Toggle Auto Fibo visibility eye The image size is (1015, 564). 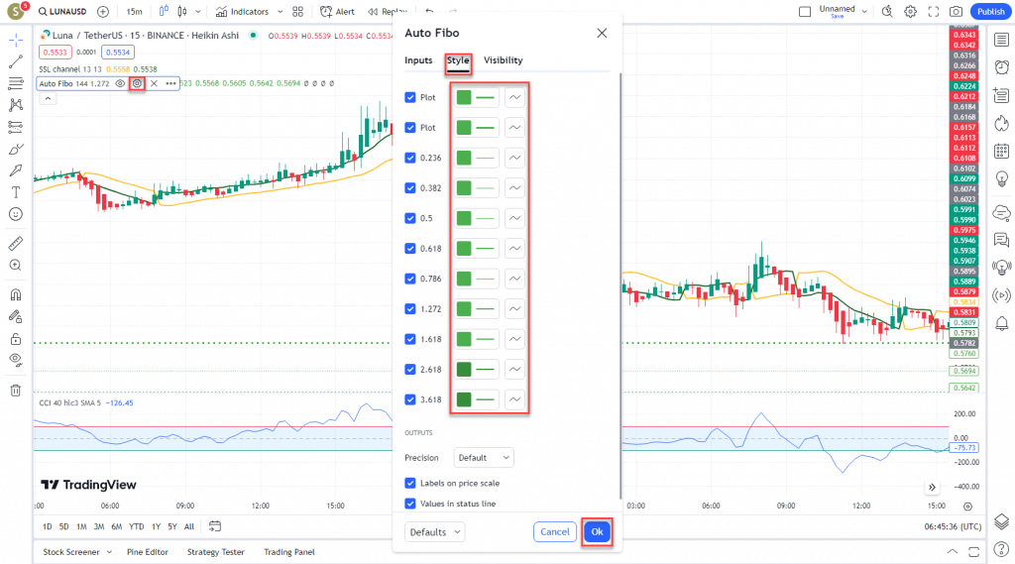click(120, 83)
